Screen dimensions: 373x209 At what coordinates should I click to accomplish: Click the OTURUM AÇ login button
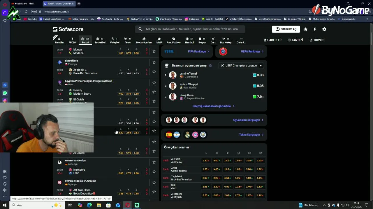point(286,29)
